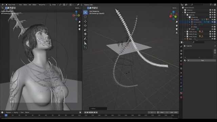Screen dimensions: 217x122
Task: Select the Select Box tool
Action: coord(85,12)
